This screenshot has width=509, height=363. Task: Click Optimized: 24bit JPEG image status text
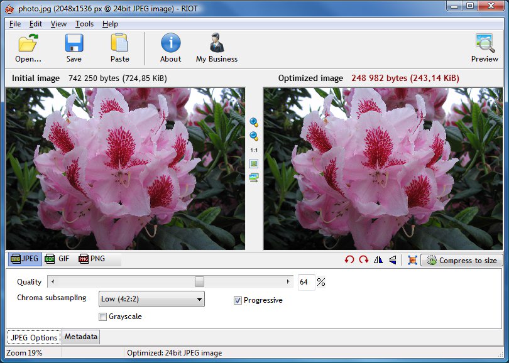click(x=175, y=353)
